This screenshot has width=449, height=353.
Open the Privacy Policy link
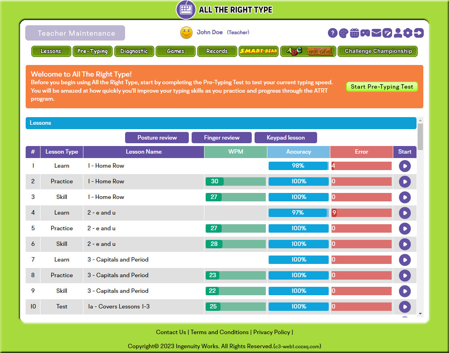click(x=272, y=332)
